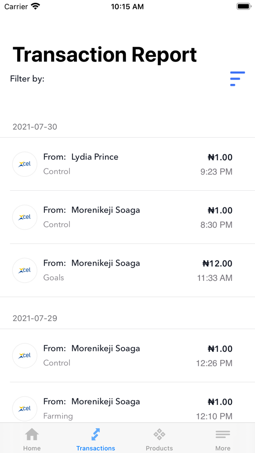
Task: Tap the battery indicator in status bar
Action: coord(244,6)
